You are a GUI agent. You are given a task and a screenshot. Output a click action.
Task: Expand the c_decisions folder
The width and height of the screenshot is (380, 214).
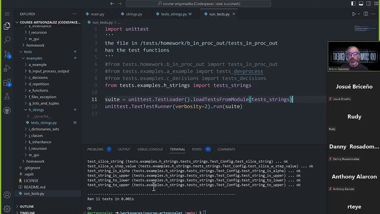(x=38, y=77)
